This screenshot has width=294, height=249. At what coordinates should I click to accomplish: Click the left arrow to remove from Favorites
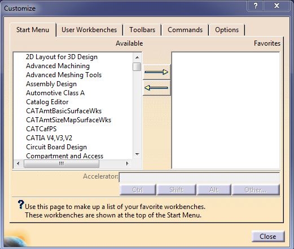click(156, 88)
